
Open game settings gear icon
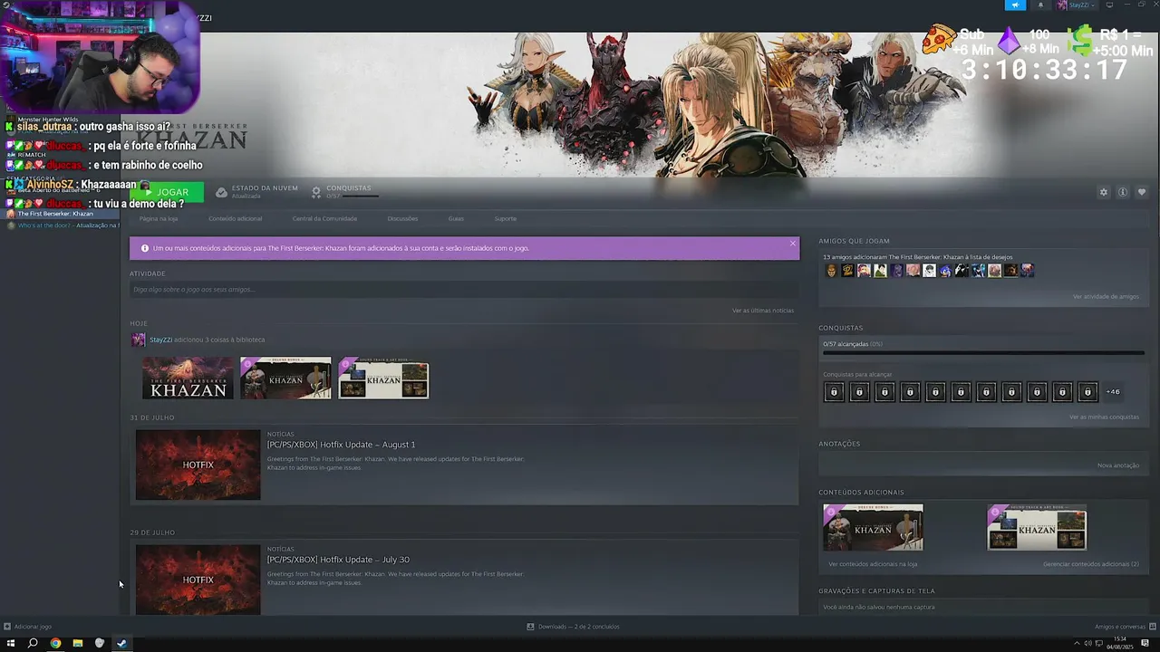pos(1103,192)
